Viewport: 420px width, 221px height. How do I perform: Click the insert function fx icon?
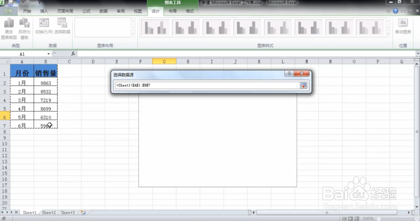coord(73,54)
